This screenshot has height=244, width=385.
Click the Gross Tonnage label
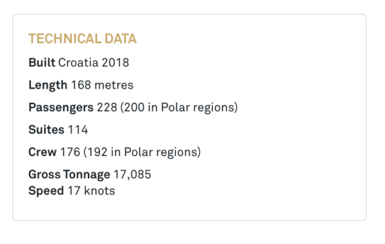(69, 175)
